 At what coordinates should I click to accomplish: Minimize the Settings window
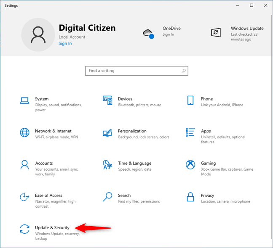click(237, 5)
